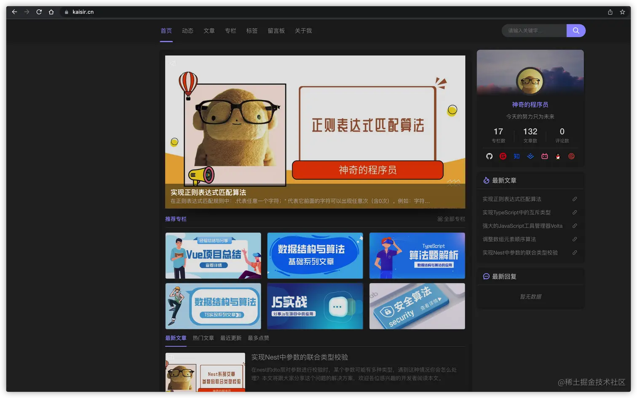Open the browser home page icon
This screenshot has width=637, height=398.
tap(51, 12)
